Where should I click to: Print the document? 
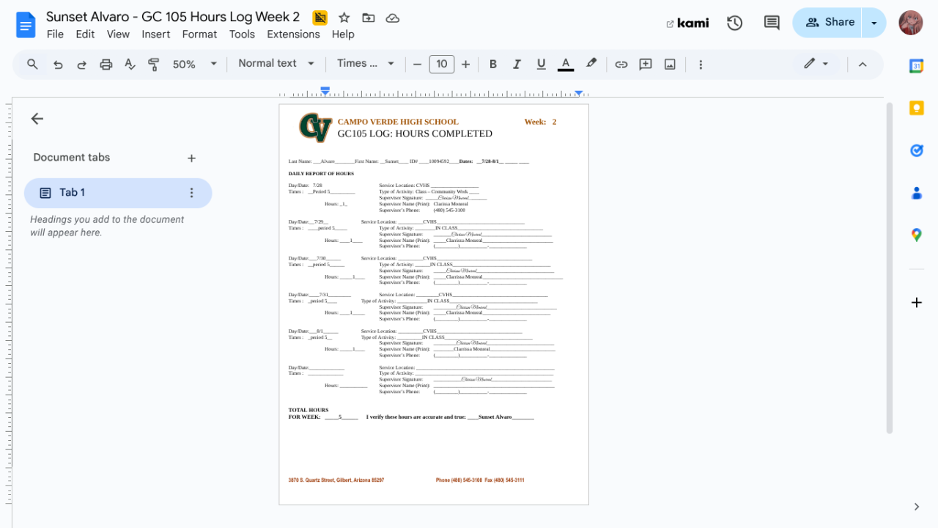[x=106, y=65]
